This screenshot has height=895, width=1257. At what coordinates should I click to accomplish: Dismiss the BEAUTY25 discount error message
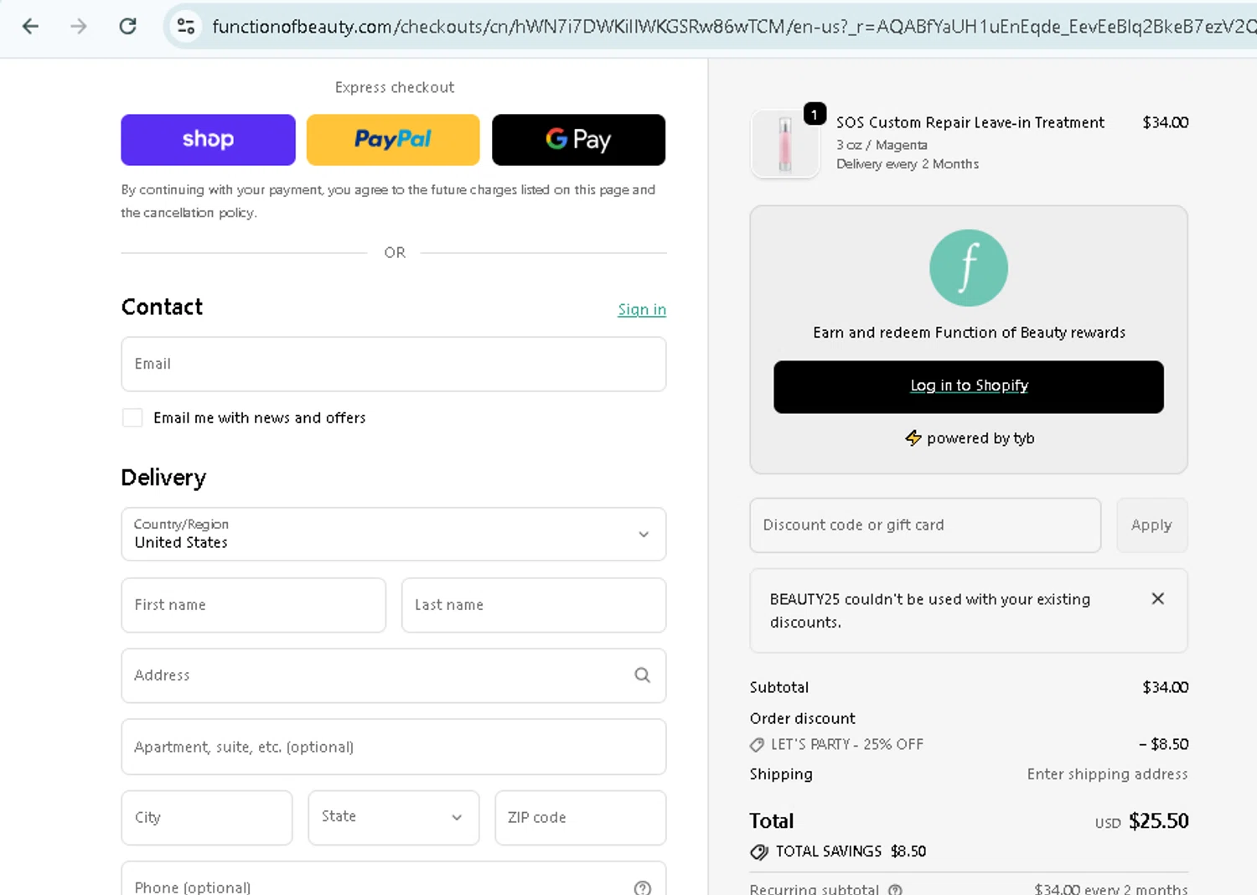click(1157, 598)
